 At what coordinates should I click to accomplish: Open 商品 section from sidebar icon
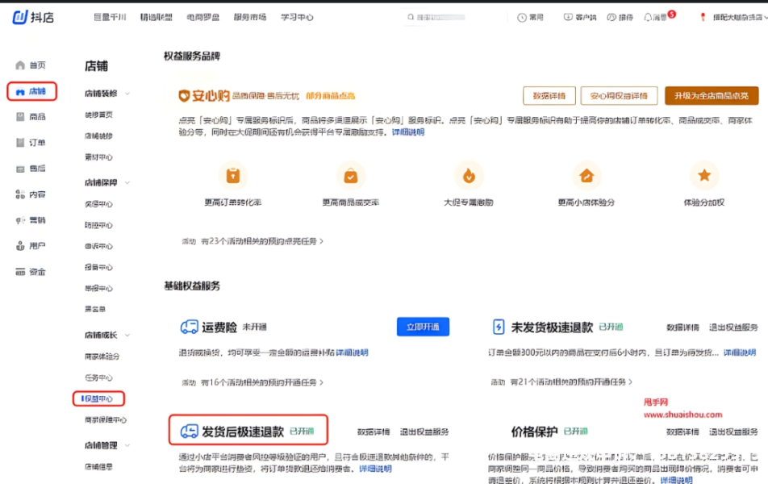click(x=21, y=117)
